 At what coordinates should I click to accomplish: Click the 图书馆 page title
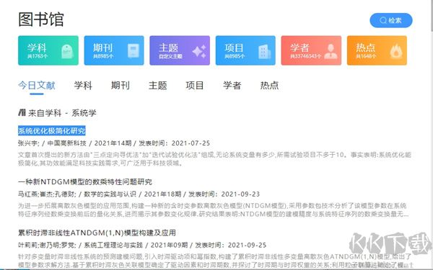(x=41, y=19)
